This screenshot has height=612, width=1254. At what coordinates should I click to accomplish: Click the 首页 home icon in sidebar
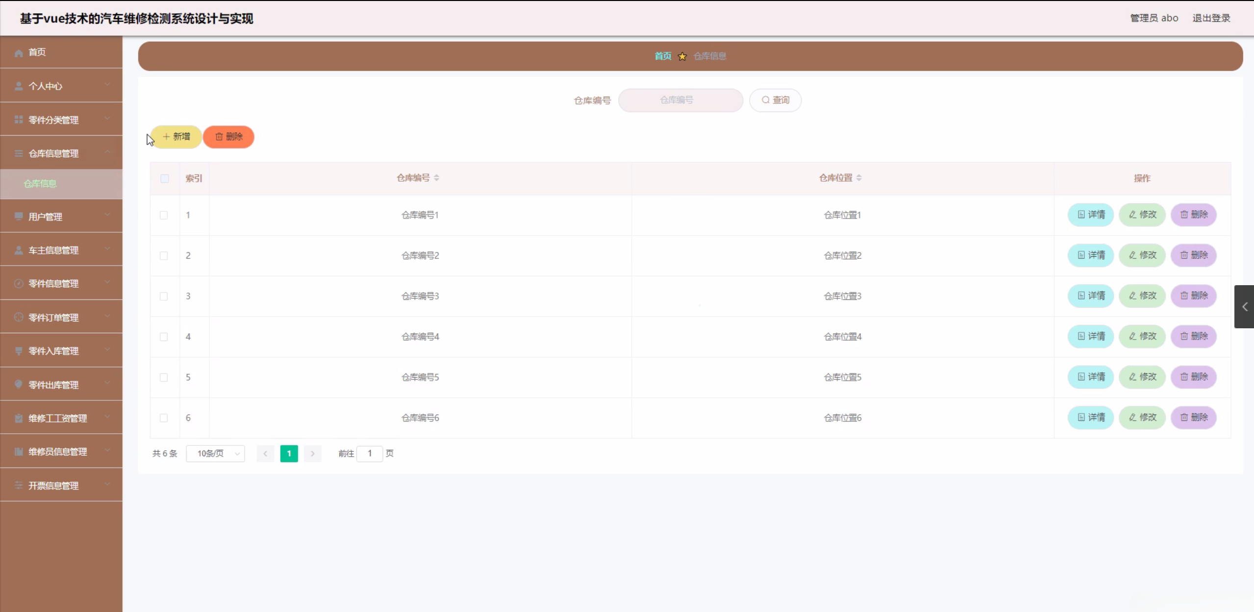click(x=19, y=52)
